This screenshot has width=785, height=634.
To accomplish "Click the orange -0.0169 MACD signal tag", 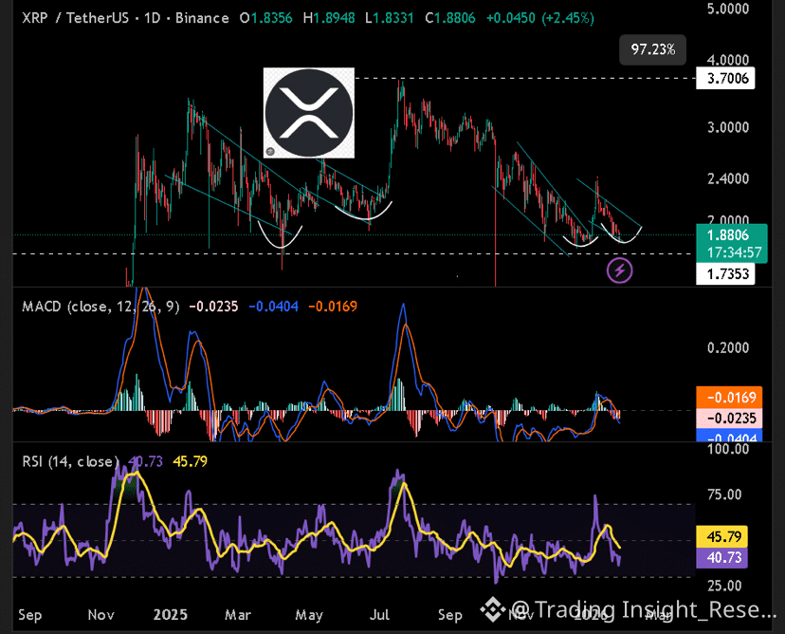I will pos(724,399).
